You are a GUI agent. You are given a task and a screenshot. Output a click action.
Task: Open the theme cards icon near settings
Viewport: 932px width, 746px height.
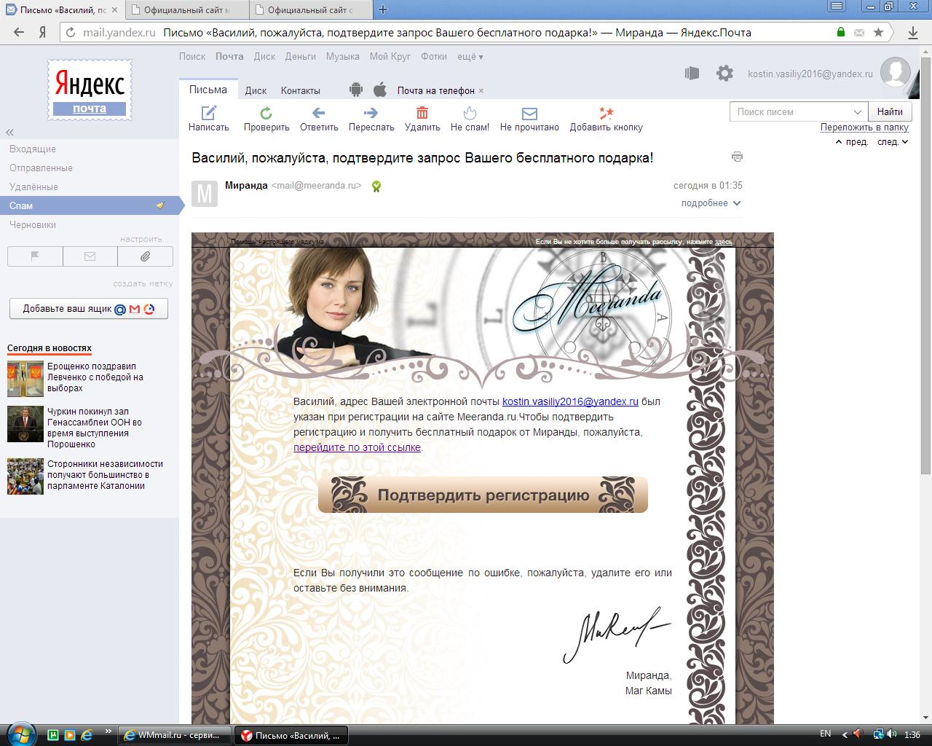(x=692, y=73)
